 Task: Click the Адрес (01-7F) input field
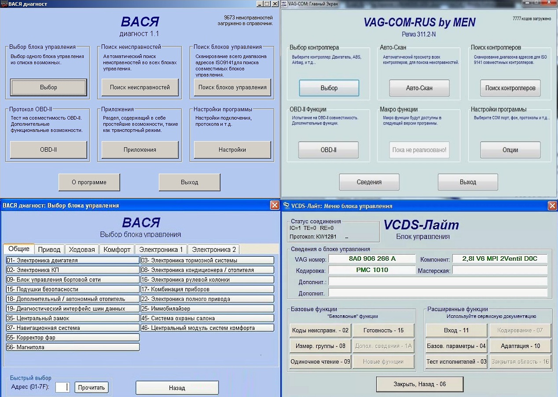click(62, 387)
